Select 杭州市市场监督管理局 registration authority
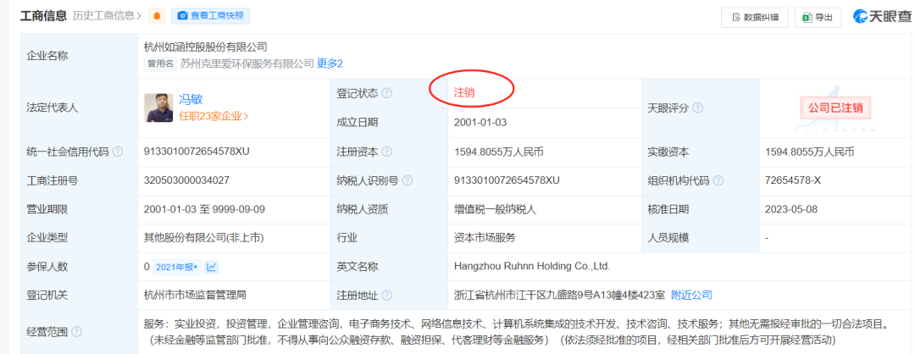The width and height of the screenshot is (915, 354). click(x=195, y=295)
